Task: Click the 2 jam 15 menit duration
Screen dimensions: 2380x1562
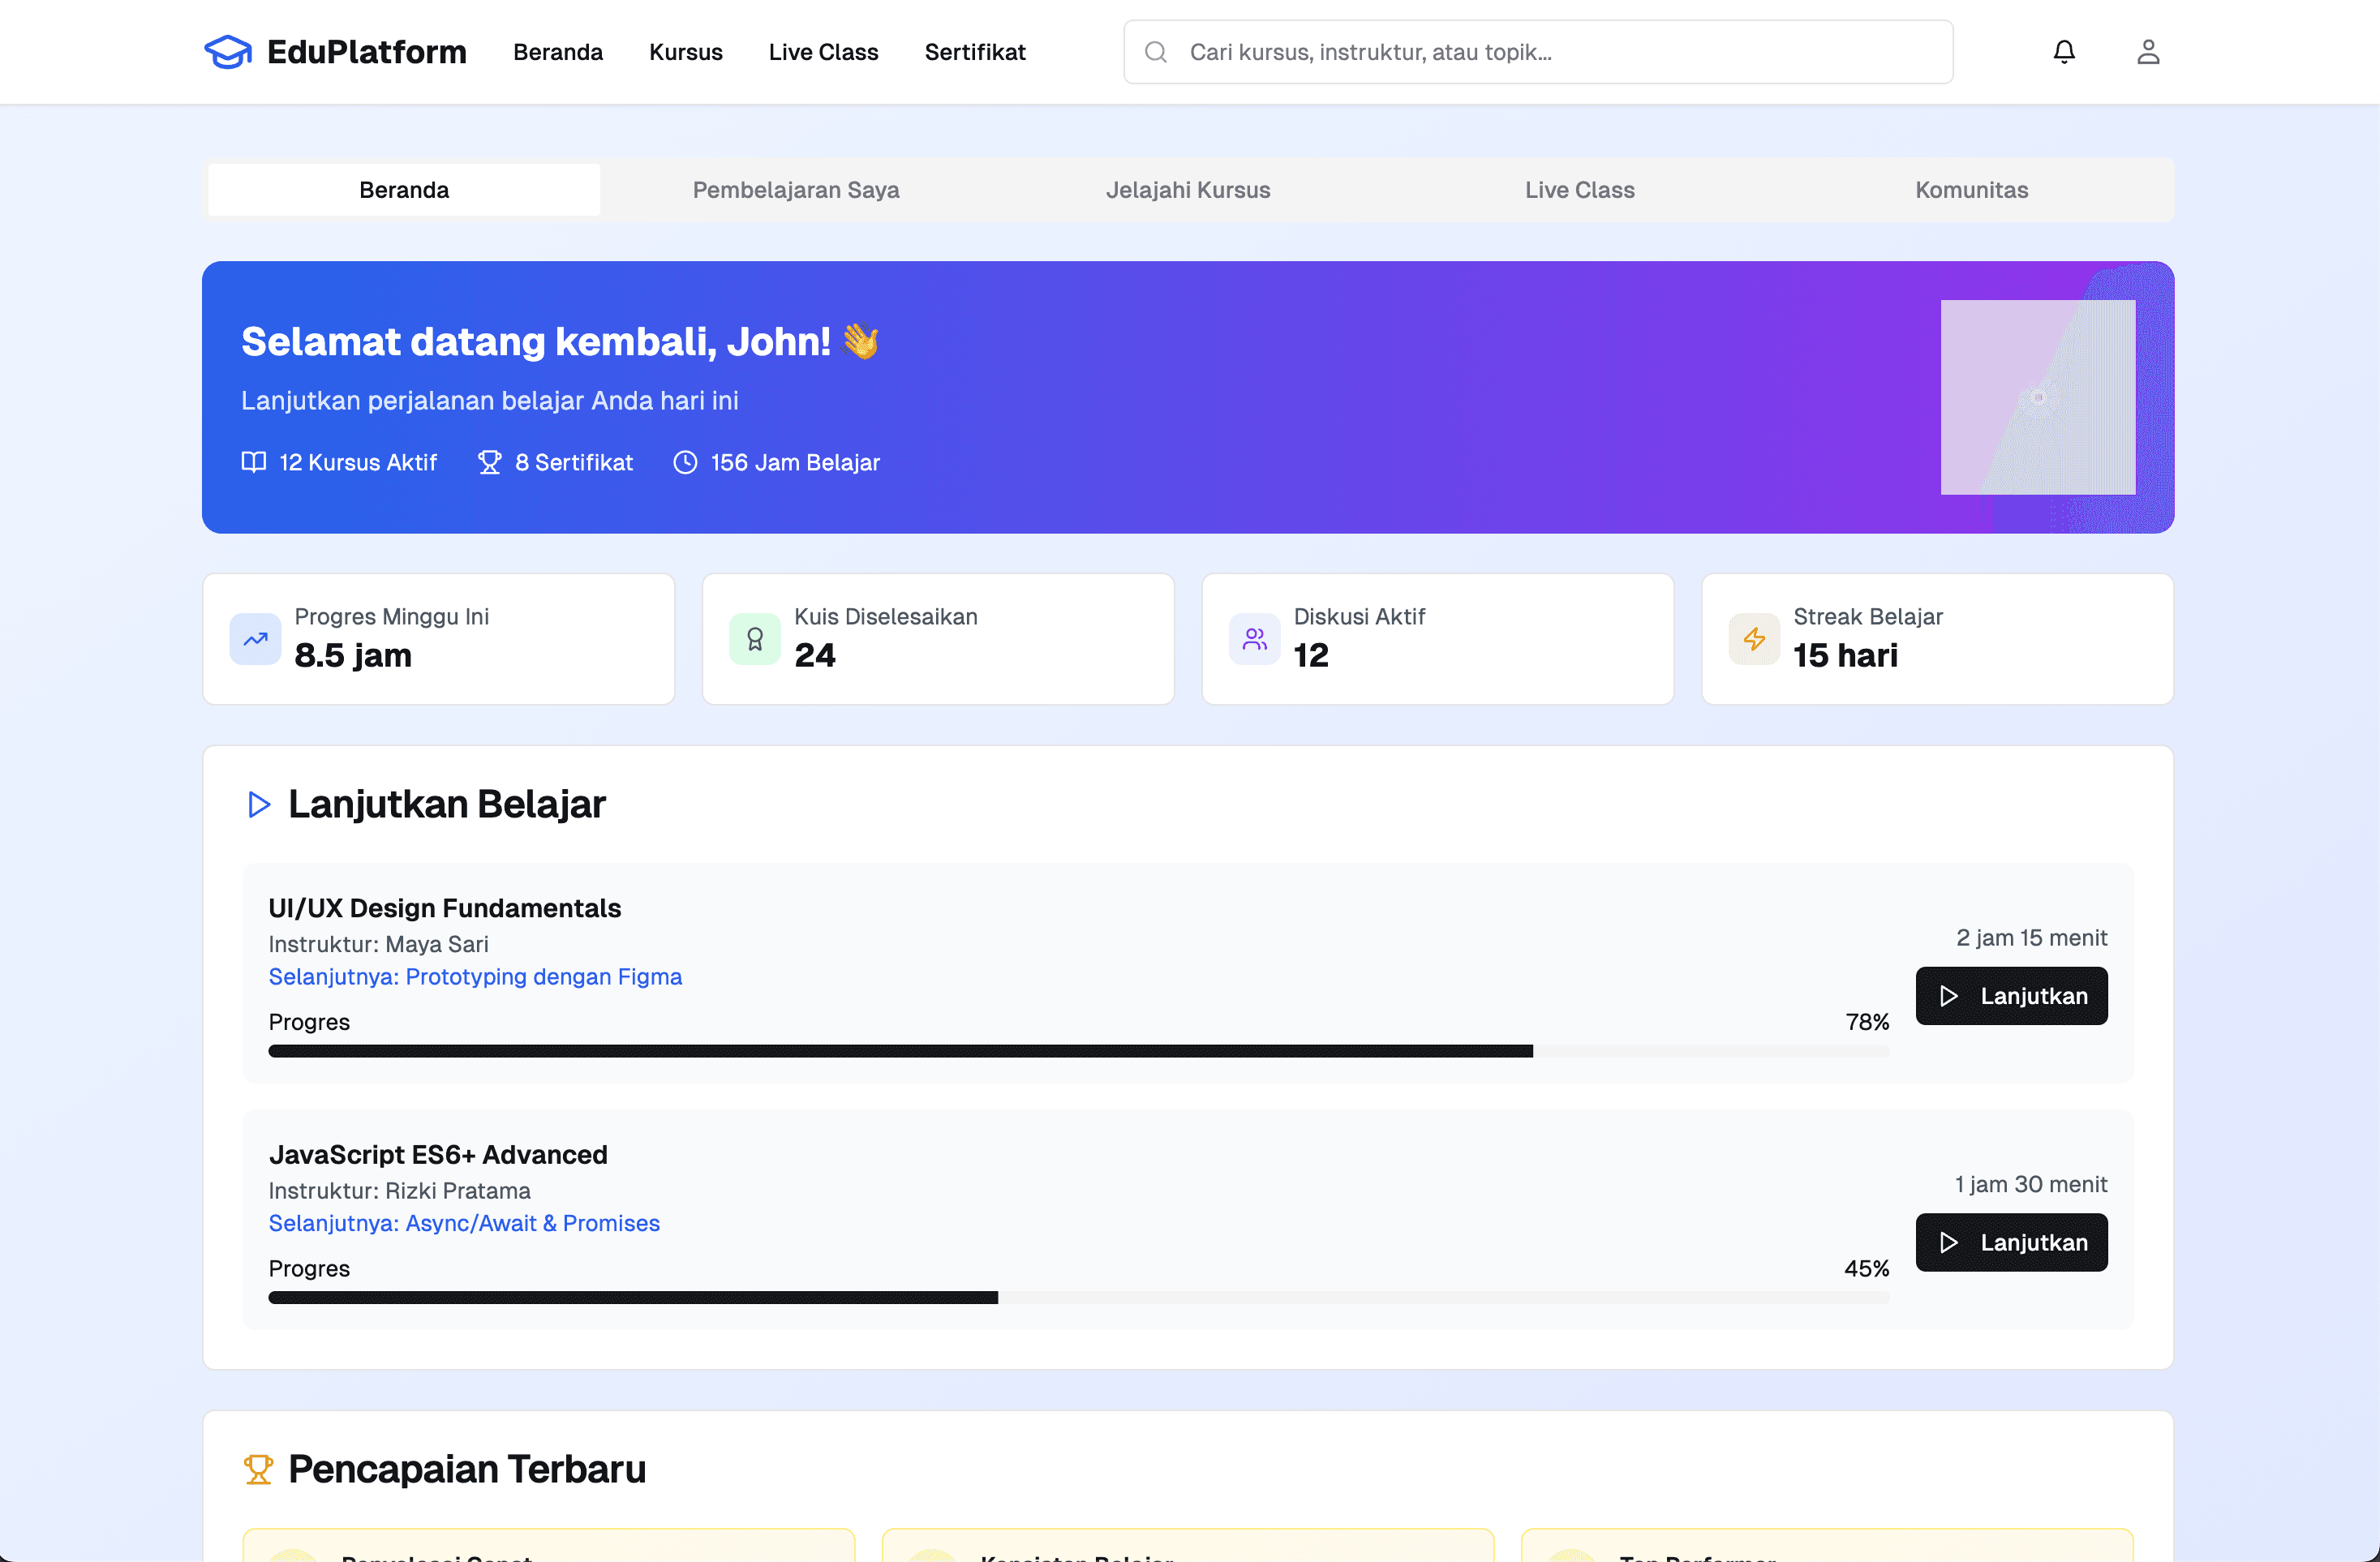Action: click(2032, 937)
